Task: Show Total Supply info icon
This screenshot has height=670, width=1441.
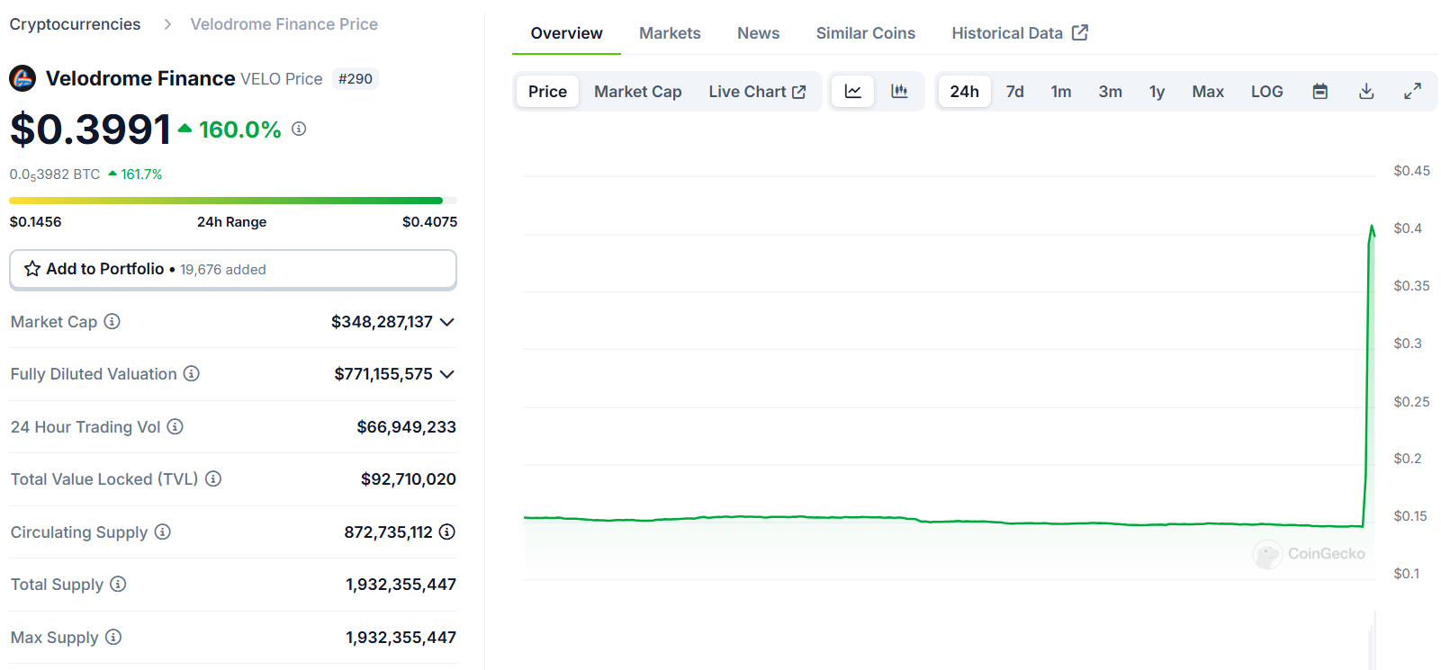Action: pyautogui.click(x=118, y=584)
